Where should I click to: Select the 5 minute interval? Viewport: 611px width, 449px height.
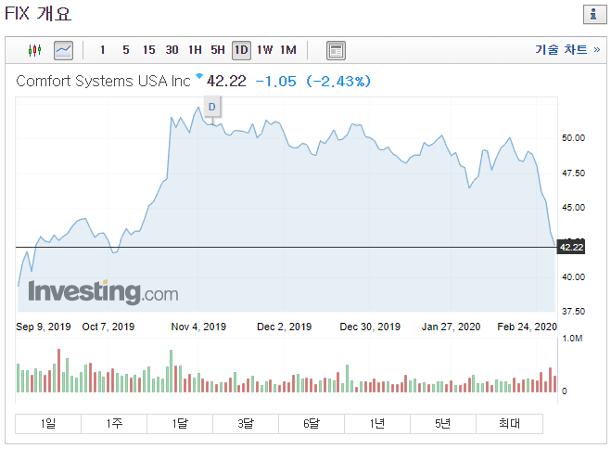(125, 50)
